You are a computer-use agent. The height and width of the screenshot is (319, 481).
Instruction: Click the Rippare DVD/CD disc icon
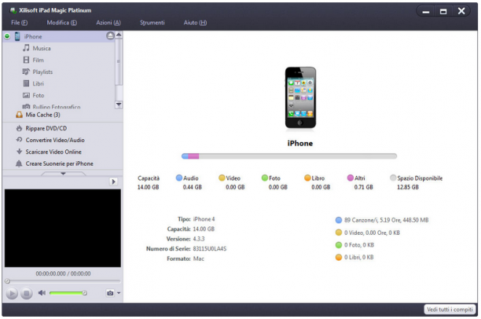pos(20,128)
